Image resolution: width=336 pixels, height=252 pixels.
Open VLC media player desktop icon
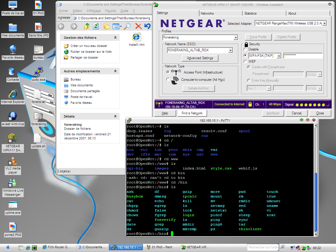tap(13, 160)
